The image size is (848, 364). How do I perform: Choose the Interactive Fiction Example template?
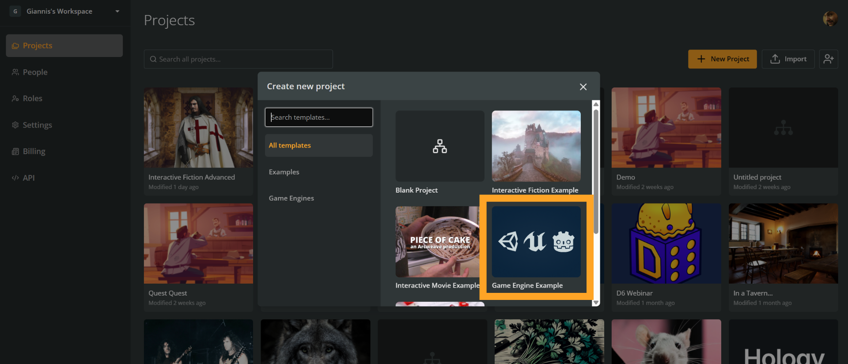tap(536, 146)
